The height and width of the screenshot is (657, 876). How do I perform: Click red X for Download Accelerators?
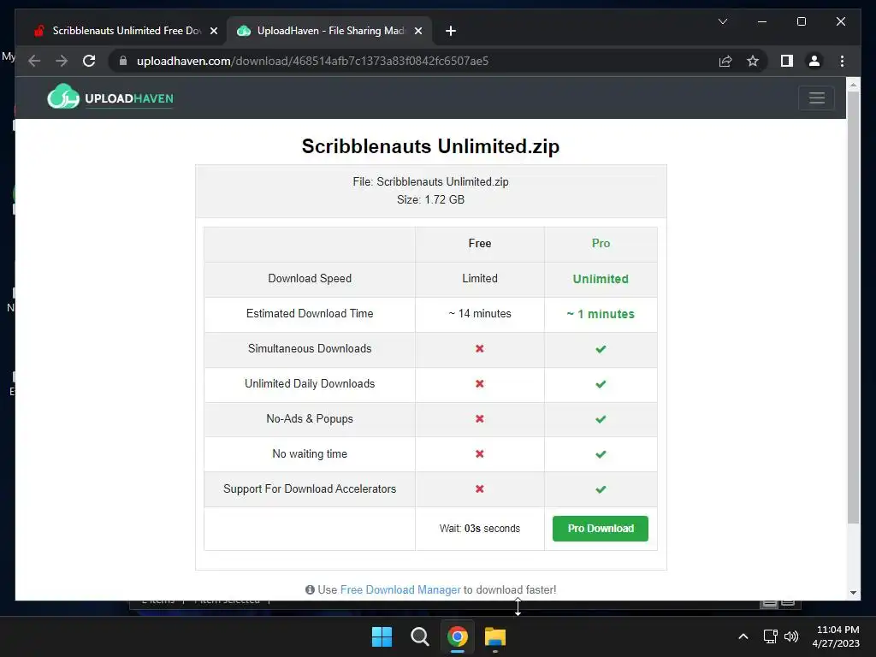[x=479, y=488]
